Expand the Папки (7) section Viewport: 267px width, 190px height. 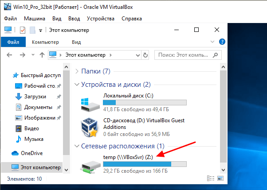pos(77,71)
